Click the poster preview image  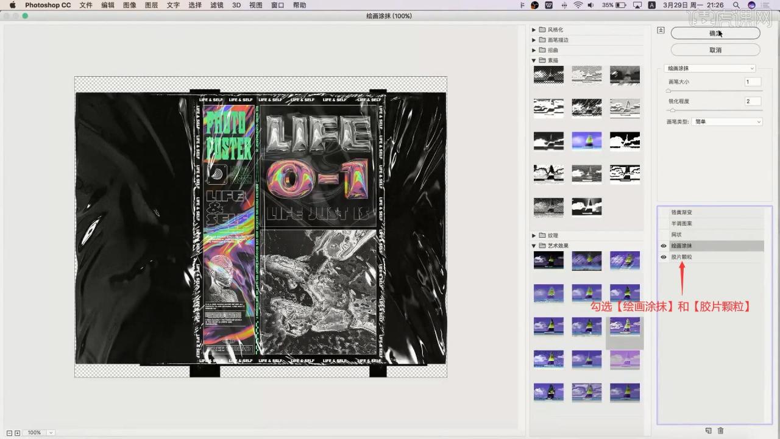coord(261,227)
